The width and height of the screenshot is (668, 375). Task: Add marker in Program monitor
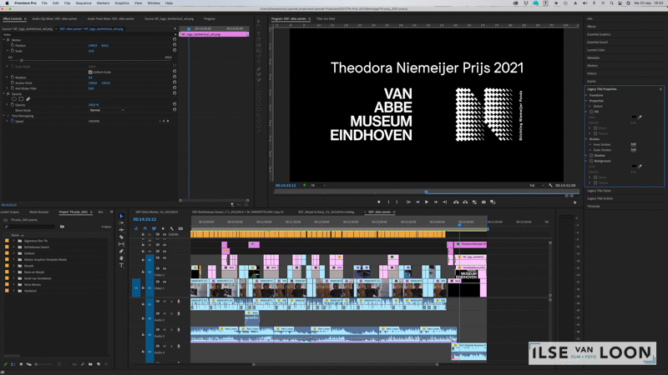click(379, 202)
